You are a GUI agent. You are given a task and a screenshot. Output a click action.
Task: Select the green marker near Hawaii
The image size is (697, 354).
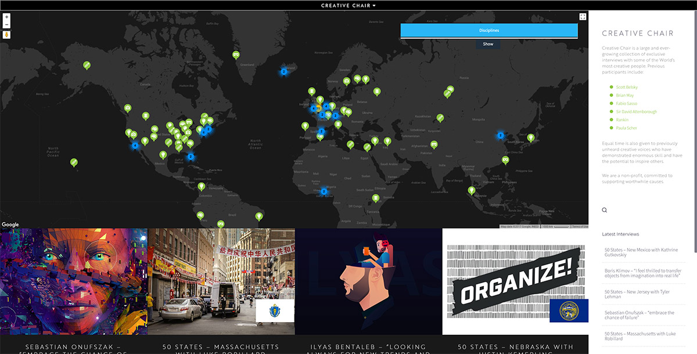(74, 162)
